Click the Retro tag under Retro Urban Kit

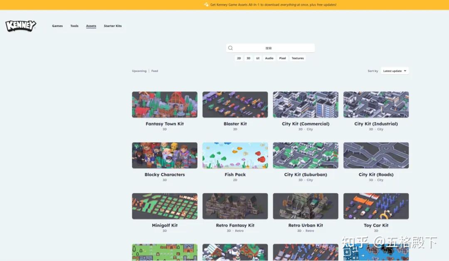[310, 231]
